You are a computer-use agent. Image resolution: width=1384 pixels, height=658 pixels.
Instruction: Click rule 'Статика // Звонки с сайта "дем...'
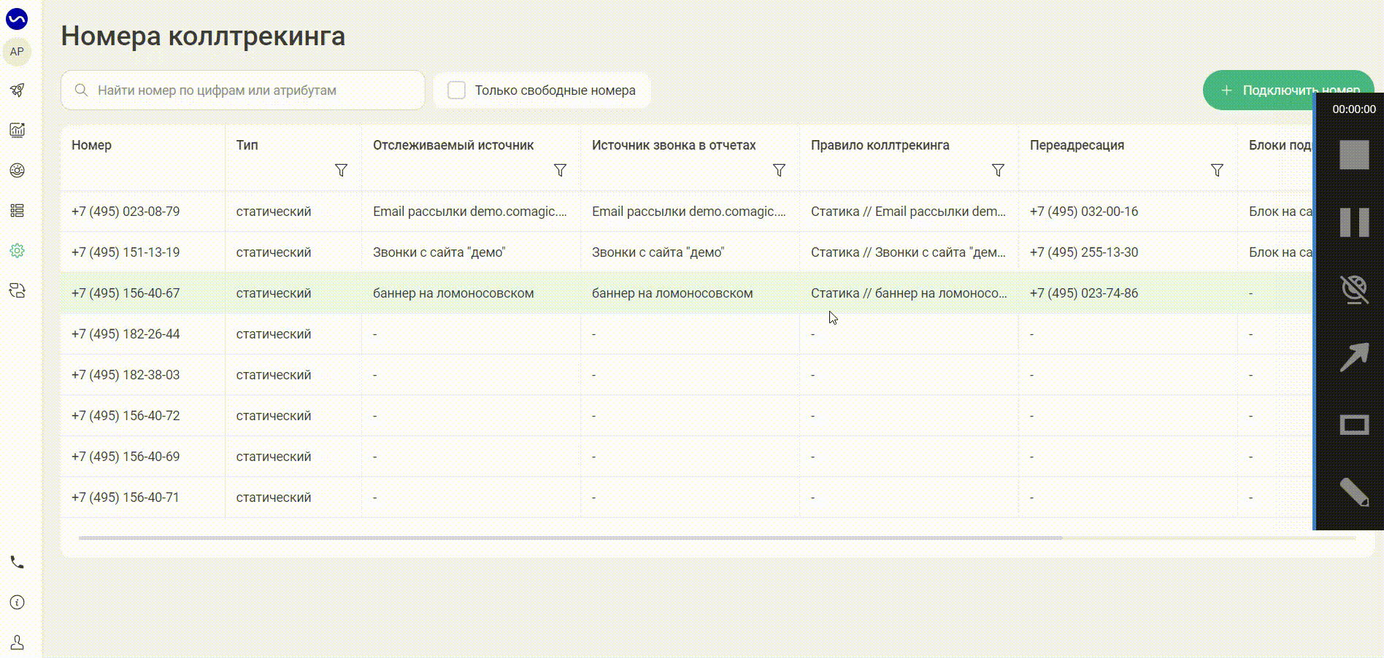click(x=908, y=252)
